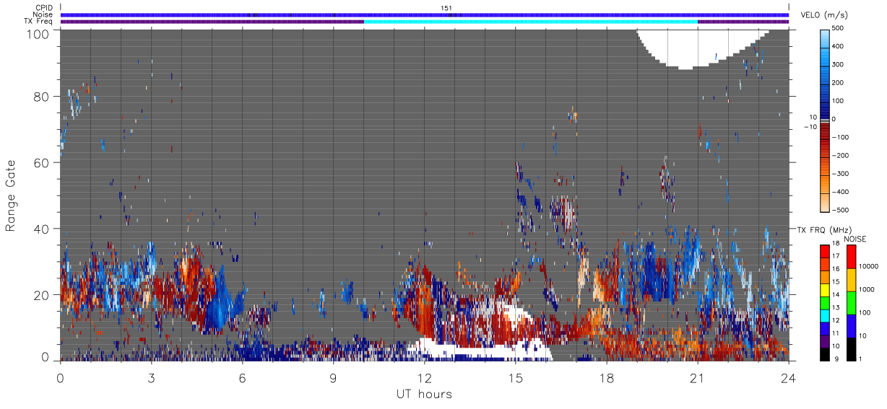This screenshot has height=409, width=887.
Task: Click the "CPID" label
Action: [43, 8]
